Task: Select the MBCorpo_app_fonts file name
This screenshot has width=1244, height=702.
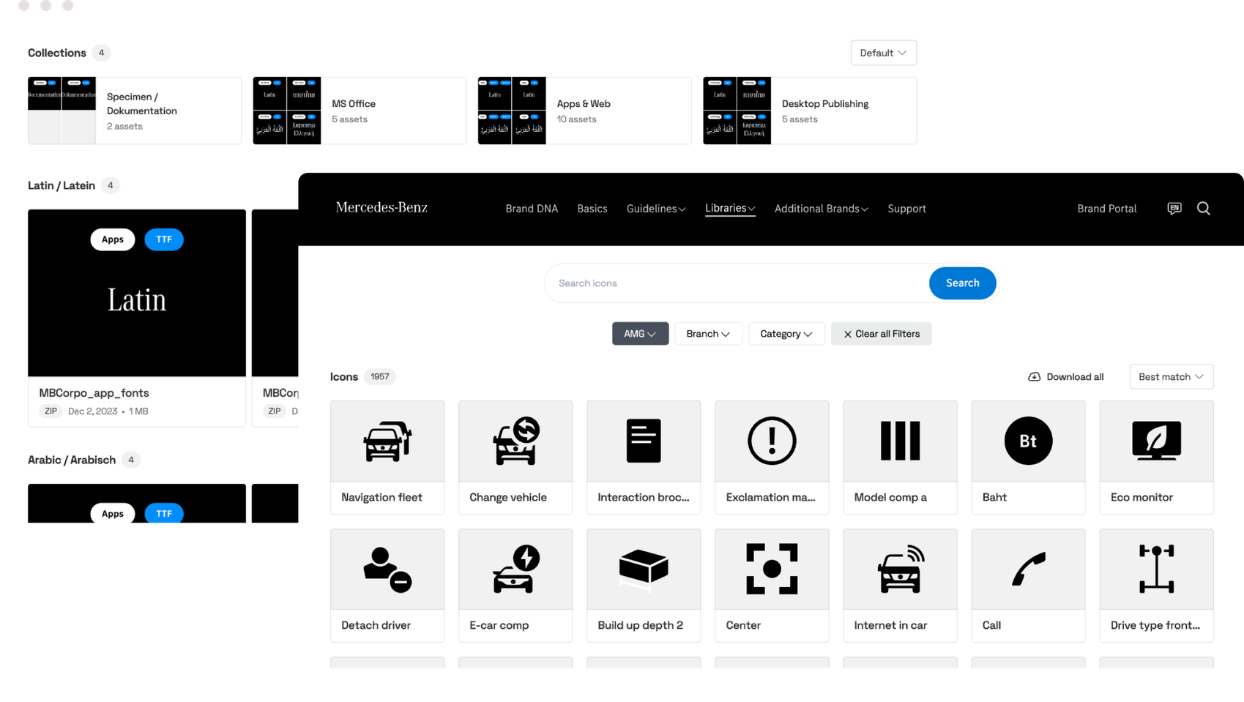Action: tap(94, 393)
